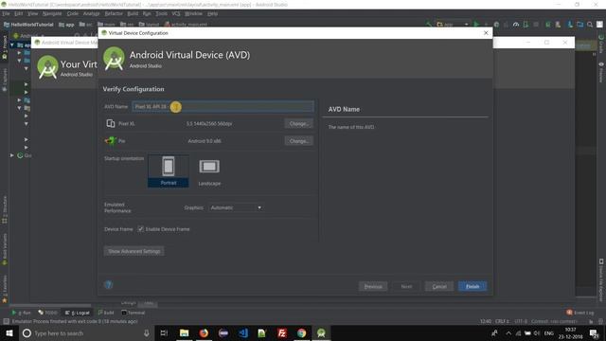Viewport: 606px width, 341px height.
Task: Click the ENG language indicator
Action: pos(549,332)
